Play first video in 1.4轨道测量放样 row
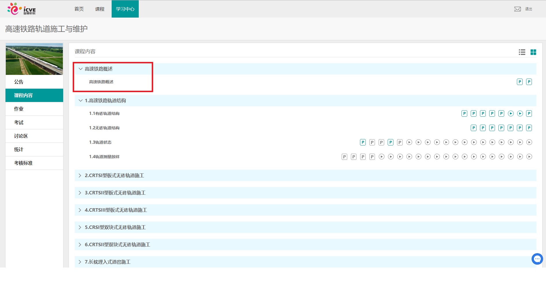The width and height of the screenshot is (546, 288). click(382, 157)
